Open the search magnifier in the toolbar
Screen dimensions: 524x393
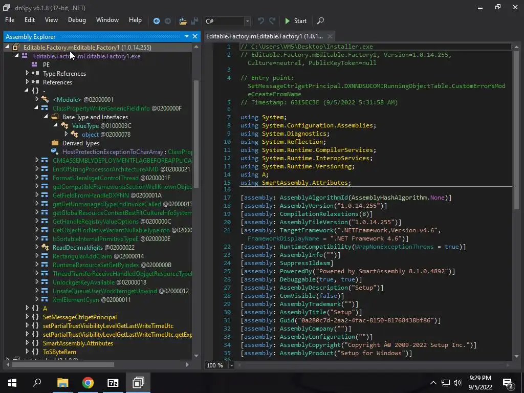tap(320, 20)
